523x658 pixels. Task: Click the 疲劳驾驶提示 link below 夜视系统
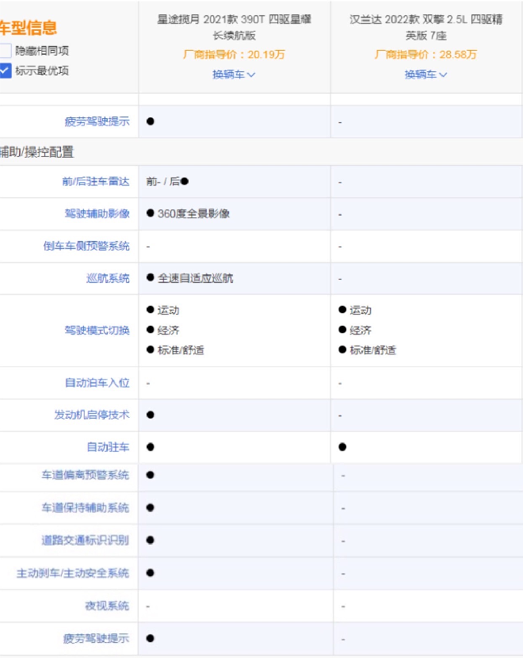coord(96,638)
